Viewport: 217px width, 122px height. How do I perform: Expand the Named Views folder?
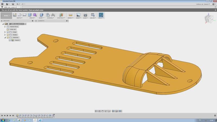5,27
